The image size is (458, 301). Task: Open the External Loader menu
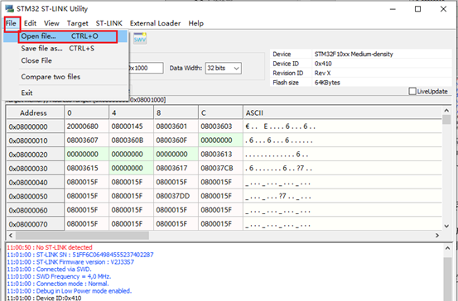tap(155, 23)
